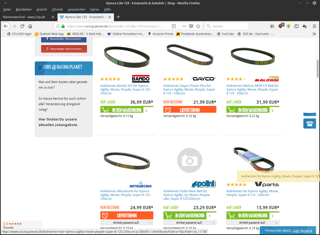Focus the Firefox 'Suchen' search box

(227, 26)
